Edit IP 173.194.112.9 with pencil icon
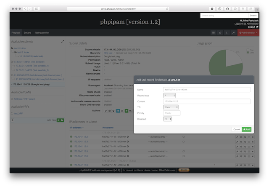 pos(237,165)
